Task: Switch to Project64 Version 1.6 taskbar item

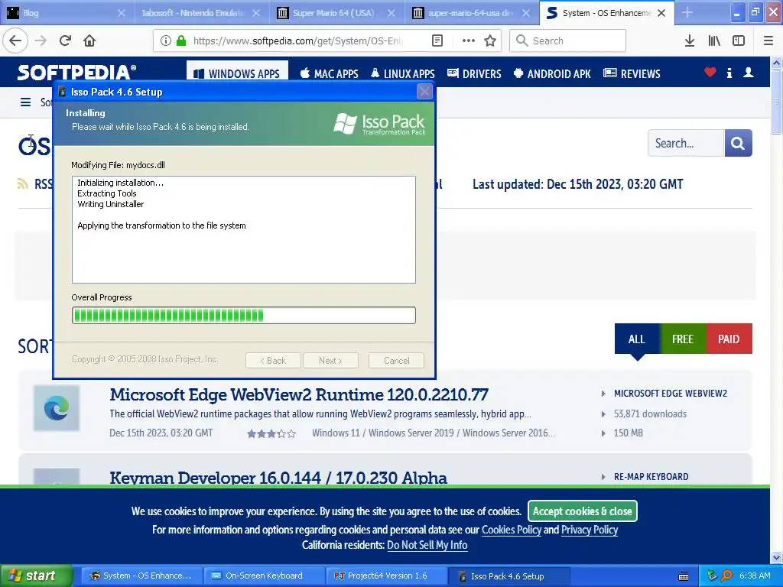Action: tap(386, 576)
